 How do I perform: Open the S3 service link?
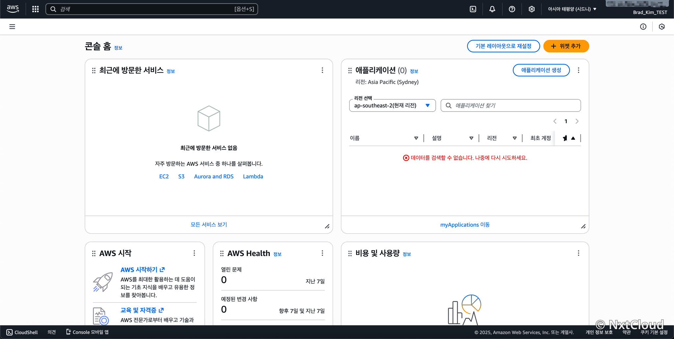tap(181, 177)
